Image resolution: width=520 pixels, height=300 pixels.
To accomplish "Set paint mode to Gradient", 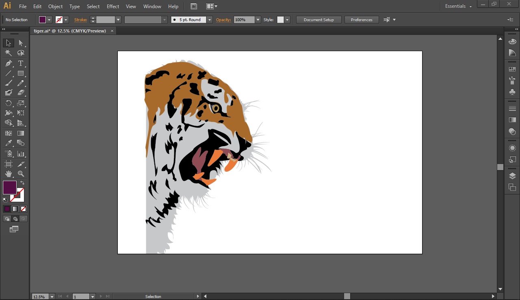I will (15, 209).
